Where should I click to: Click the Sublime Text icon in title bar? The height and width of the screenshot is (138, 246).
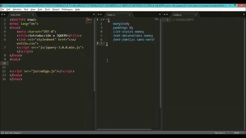point(2,5)
